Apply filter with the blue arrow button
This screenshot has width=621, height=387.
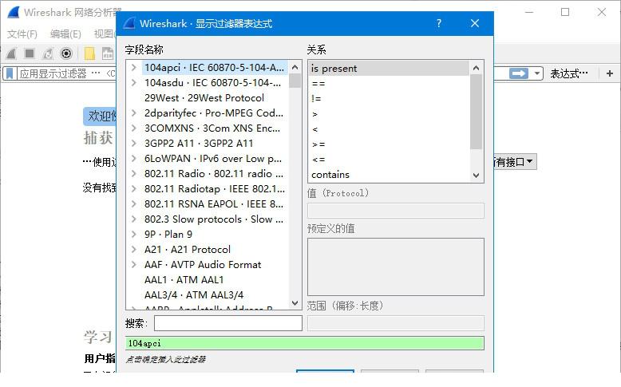coord(519,73)
